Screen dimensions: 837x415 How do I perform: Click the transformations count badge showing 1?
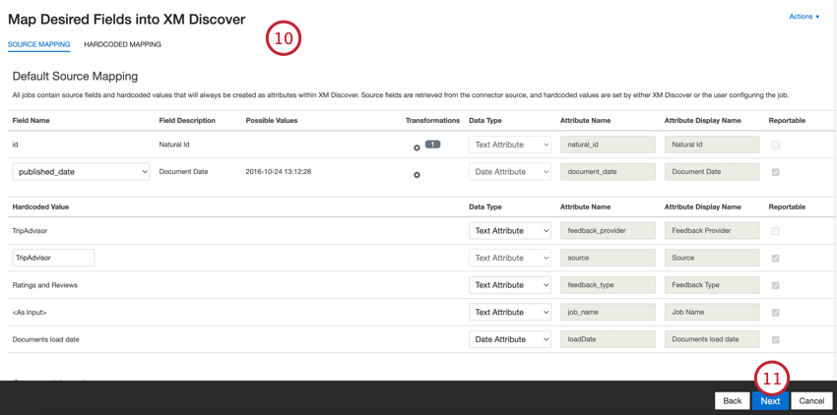click(432, 145)
